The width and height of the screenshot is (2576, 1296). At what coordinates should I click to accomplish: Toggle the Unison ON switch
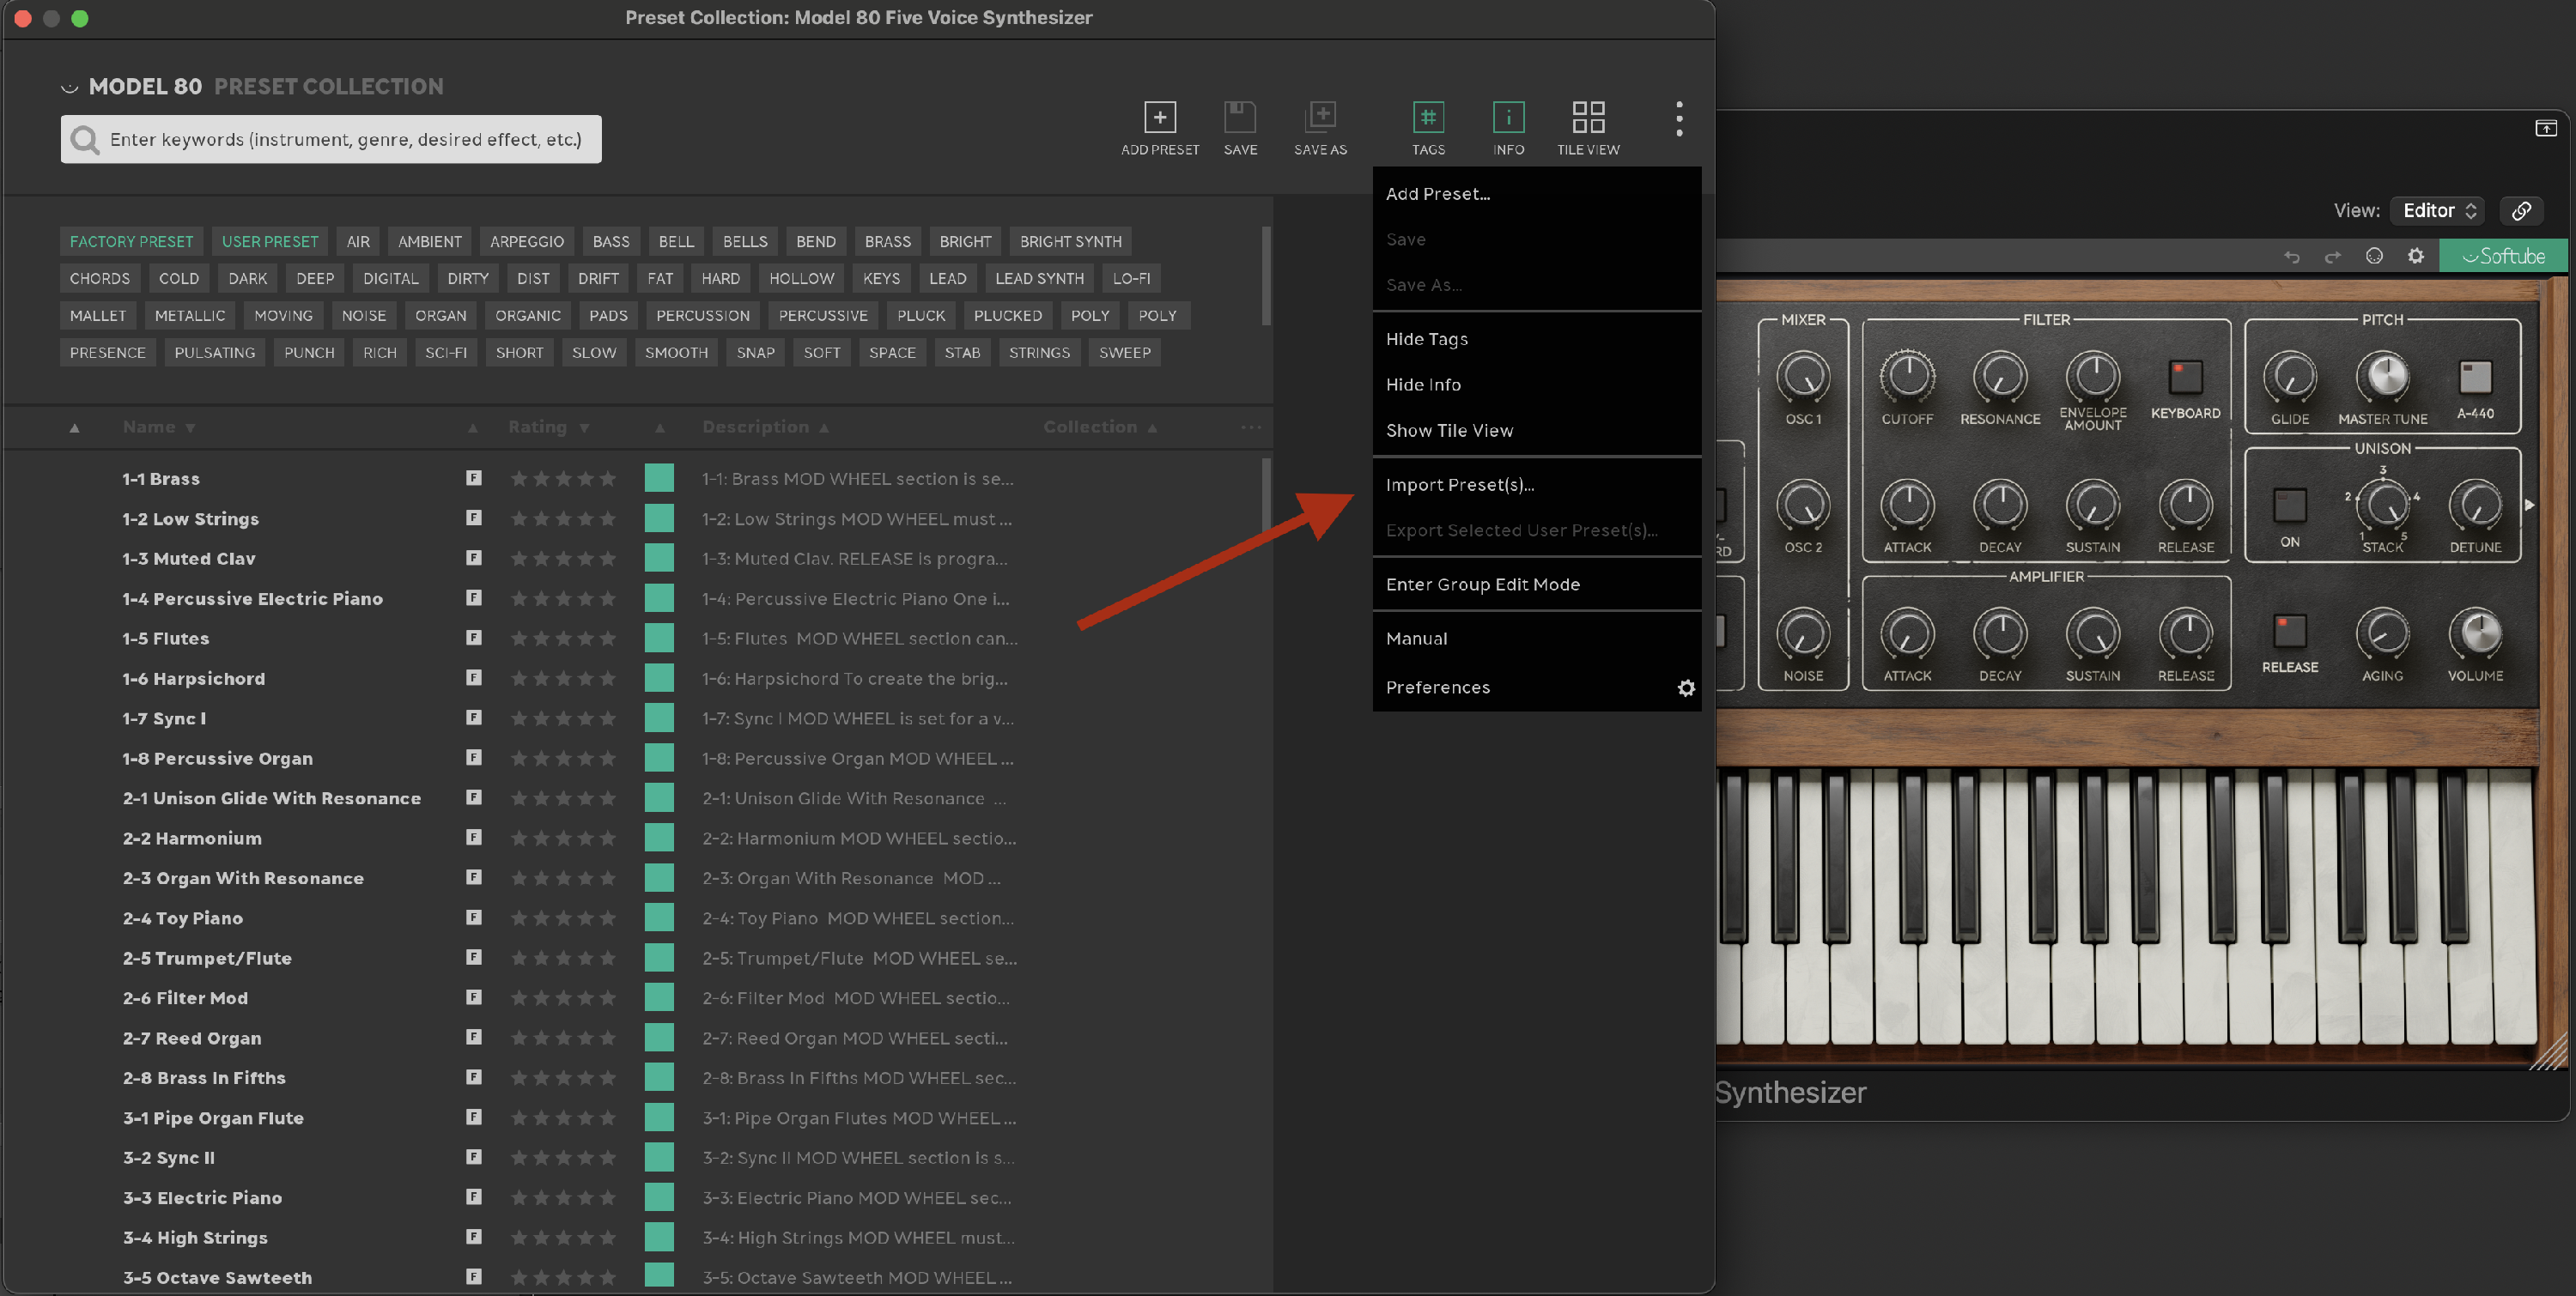click(2289, 505)
